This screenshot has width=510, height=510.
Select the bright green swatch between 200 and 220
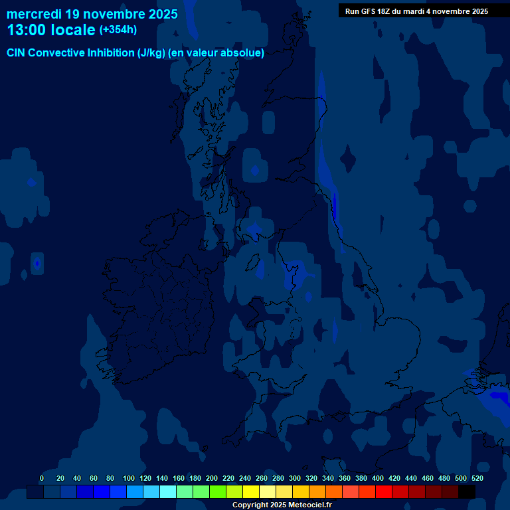pyautogui.click(x=218, y=491)
